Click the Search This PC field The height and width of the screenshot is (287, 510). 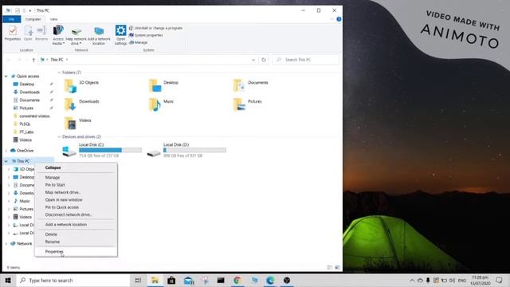pos(306,60)
